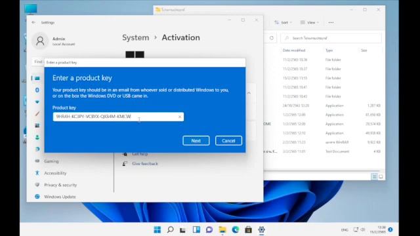Open Microsoft Edge from taskbar
The width and height of the screenshot is (420, 236).
tap(236, 229)
